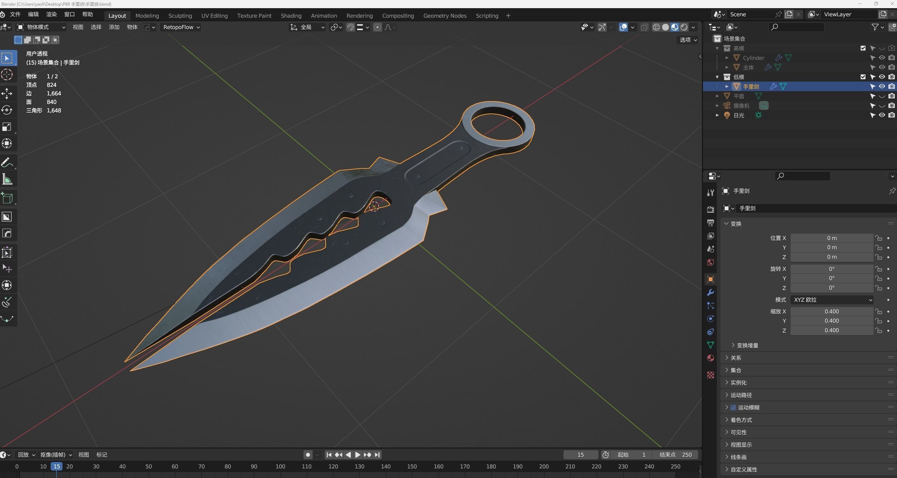
Task: Select the Move tool in the left toolbar
Action: [7, 93]
